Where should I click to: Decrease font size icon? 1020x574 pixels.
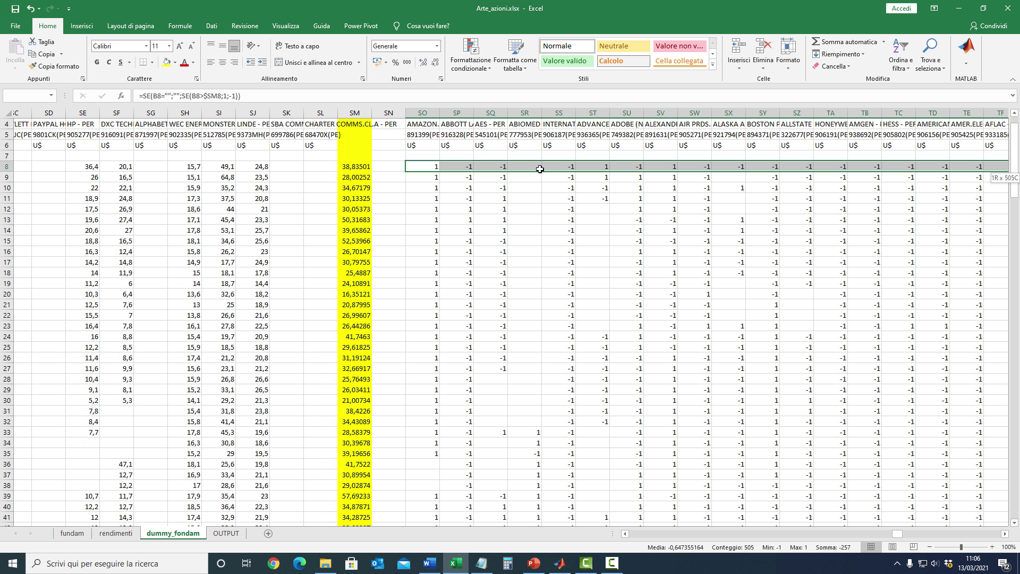tap(191, 46)
